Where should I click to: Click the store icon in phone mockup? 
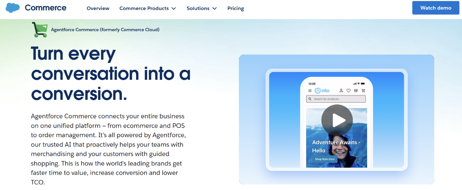(x=356, y=91)
